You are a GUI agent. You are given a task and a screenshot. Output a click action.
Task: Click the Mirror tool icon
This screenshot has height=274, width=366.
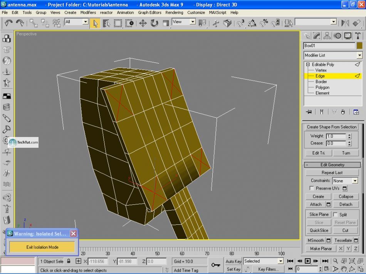[x=345, y=23]
